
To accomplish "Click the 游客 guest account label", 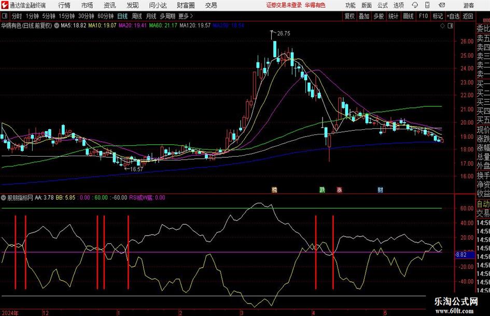I will tap(468, 5).
